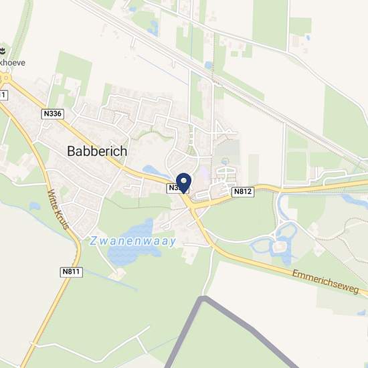Click the flower icon above 'khoeve' label
Screen dimensions: 368x368
tap(3, 51)
